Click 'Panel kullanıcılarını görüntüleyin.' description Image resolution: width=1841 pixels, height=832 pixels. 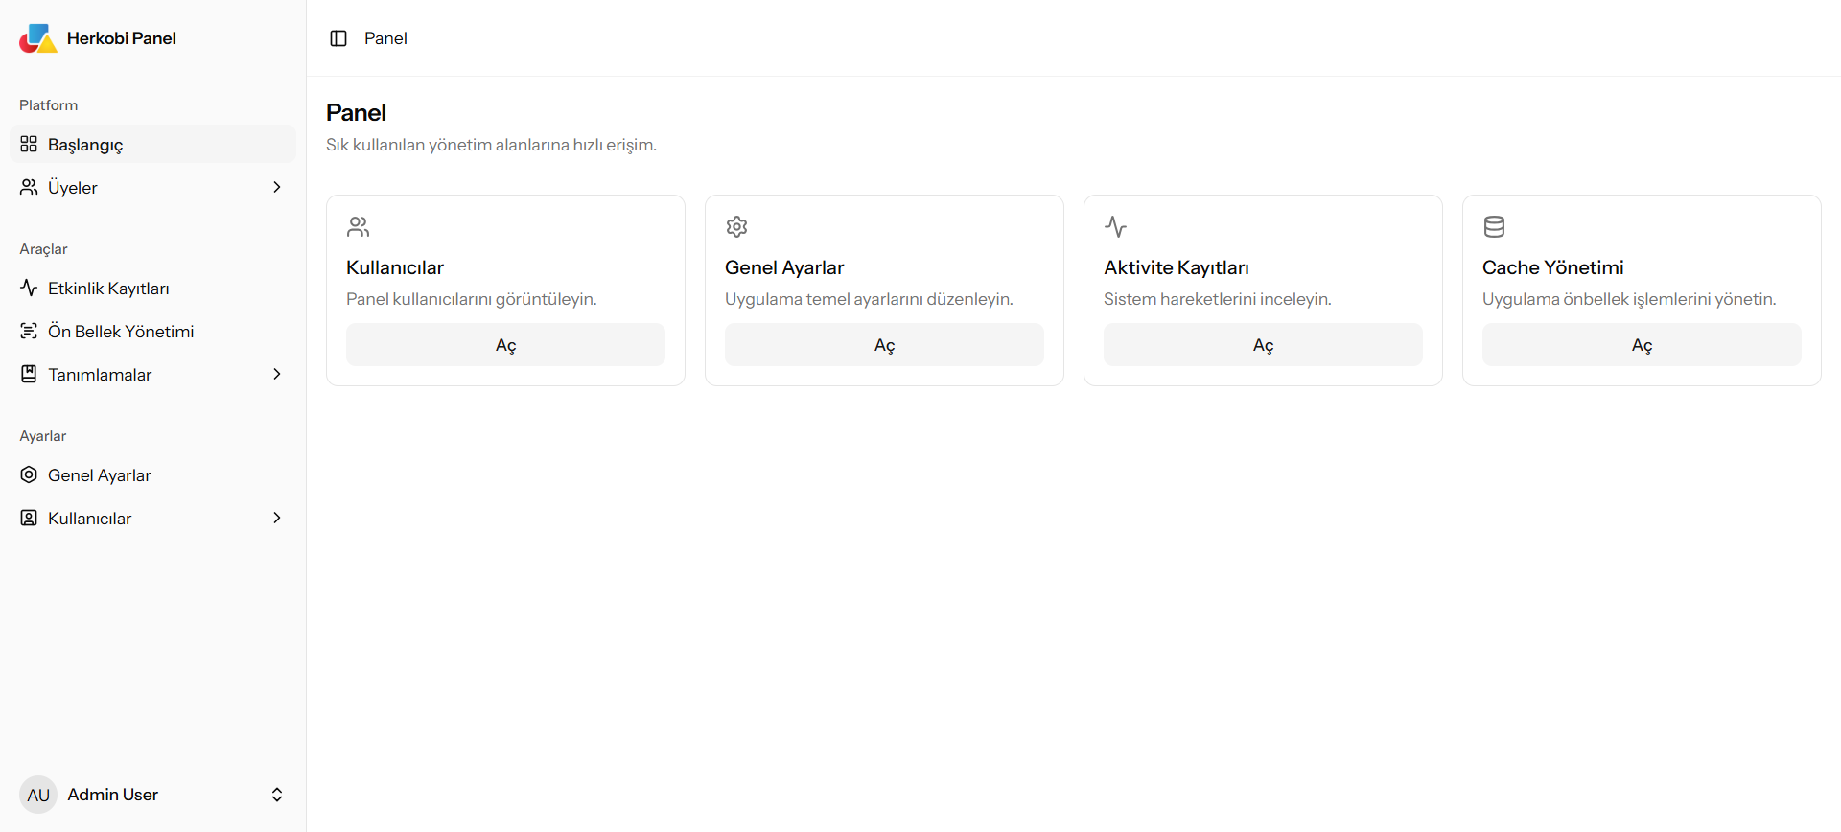472,299
